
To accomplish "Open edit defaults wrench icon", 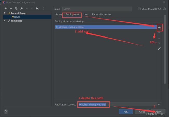I will [x=21, y=8].
